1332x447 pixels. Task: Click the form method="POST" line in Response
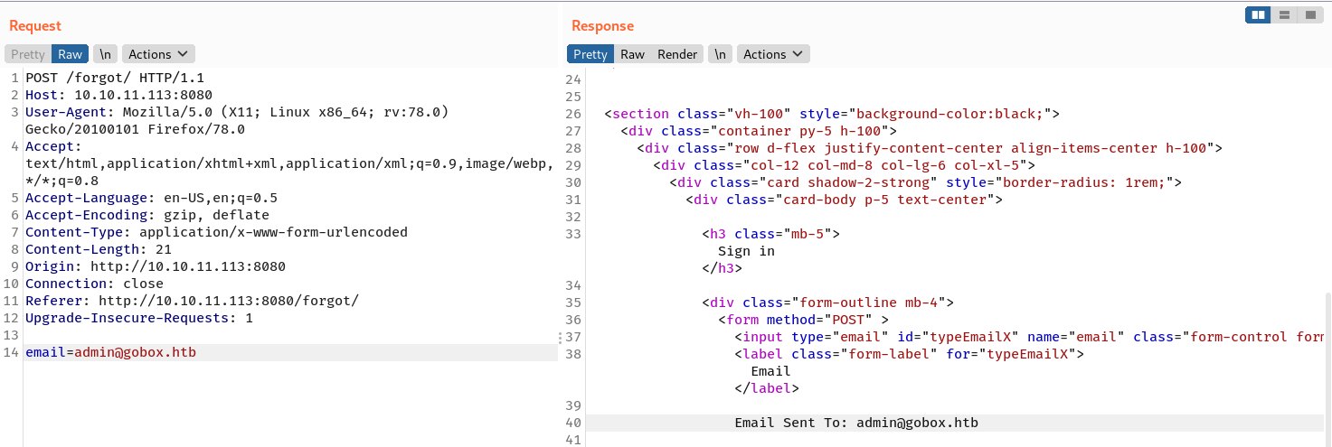pos(803,320)
